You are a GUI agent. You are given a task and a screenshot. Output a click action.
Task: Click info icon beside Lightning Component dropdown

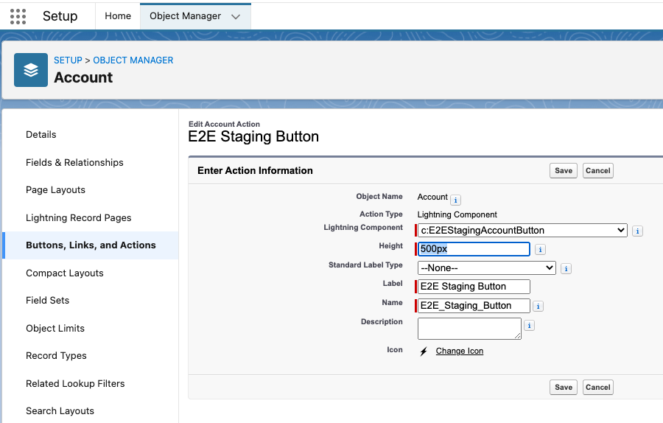[x=637, y=231]
